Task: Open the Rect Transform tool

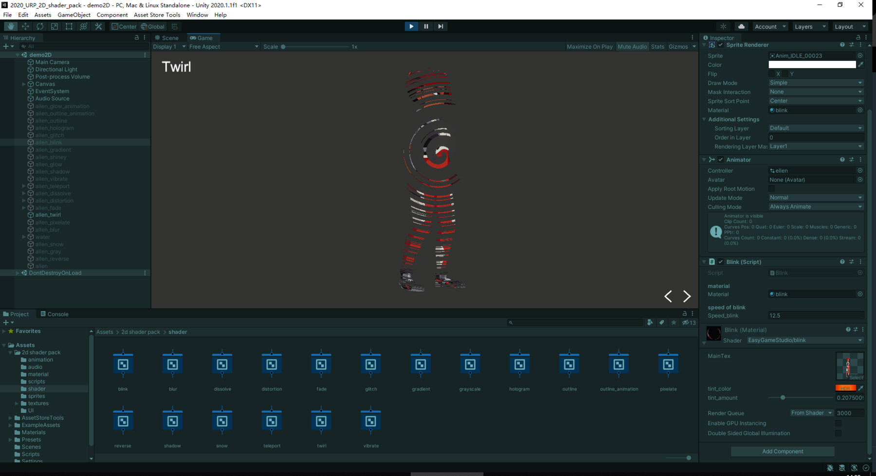Action: (69, 26)
